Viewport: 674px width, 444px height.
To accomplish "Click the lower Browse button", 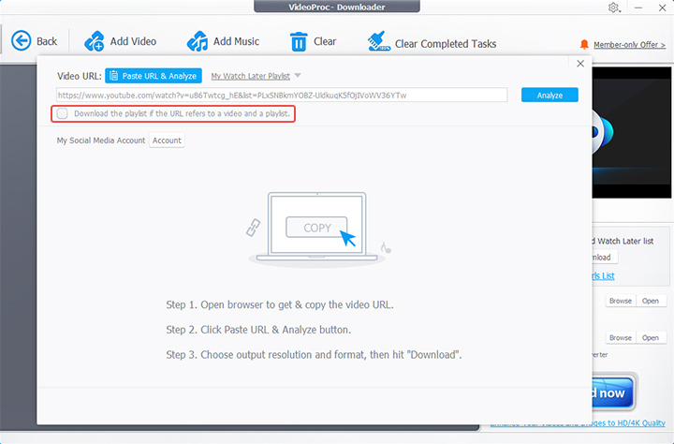I will pos(621,338).
